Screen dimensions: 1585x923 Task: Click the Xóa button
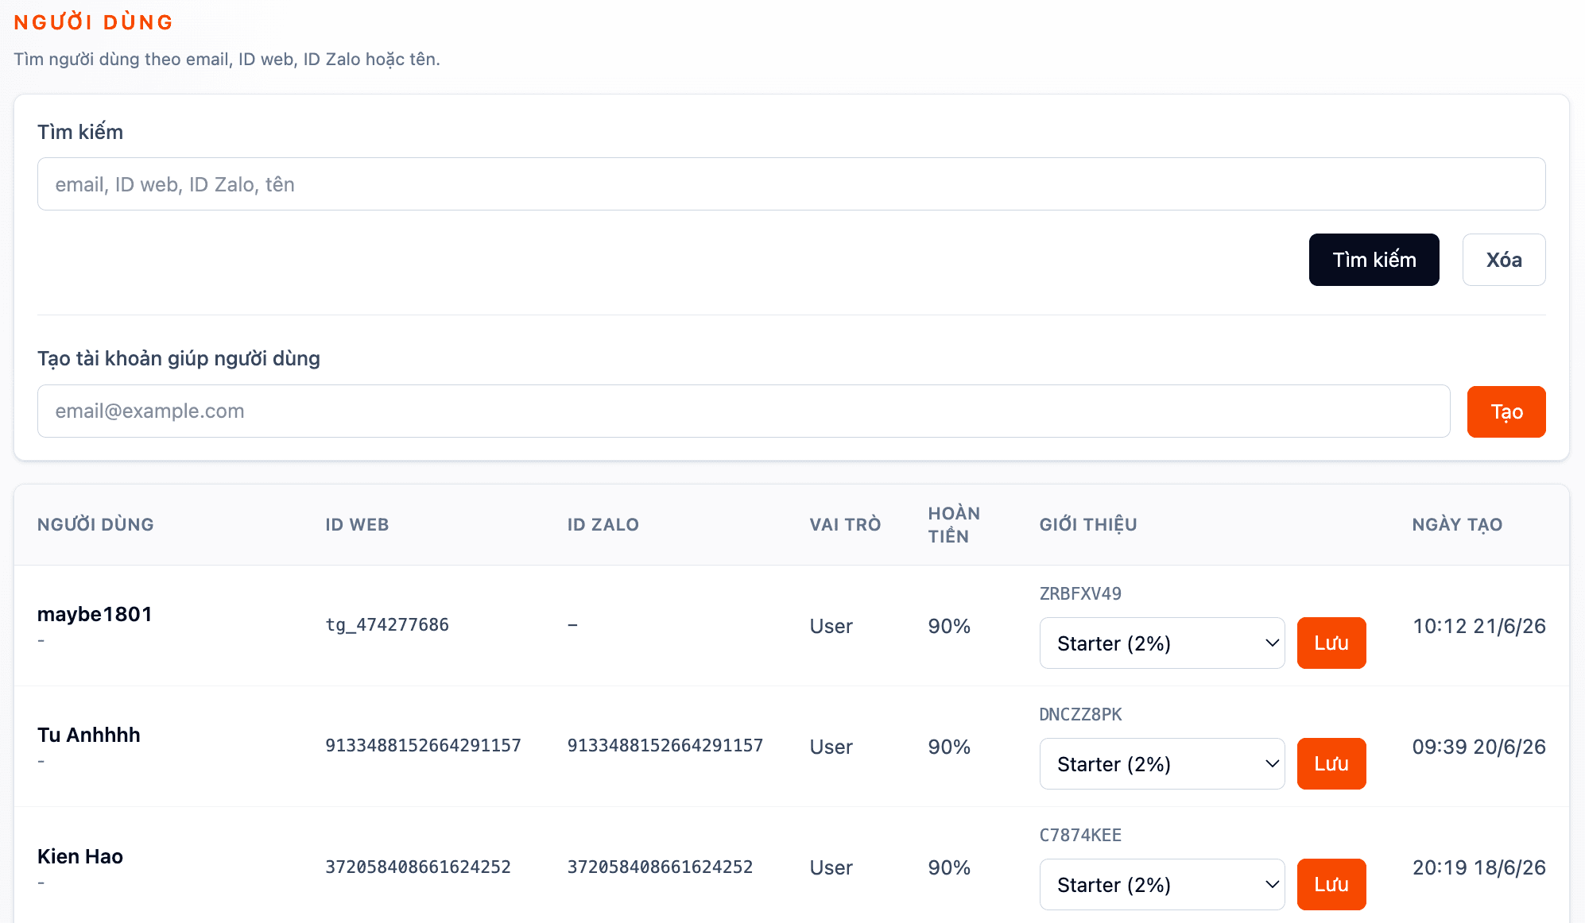[x=1503, y=260]
